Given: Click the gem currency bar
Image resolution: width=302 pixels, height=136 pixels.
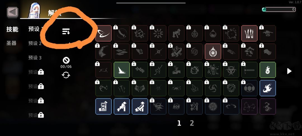Looking at the screenshot, I should pos(279,9).
